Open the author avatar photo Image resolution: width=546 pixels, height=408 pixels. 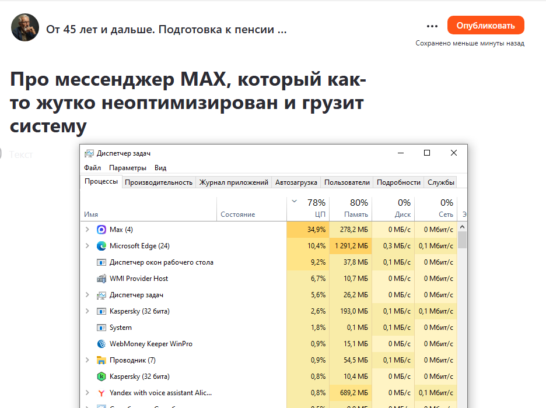click(25, 27)
